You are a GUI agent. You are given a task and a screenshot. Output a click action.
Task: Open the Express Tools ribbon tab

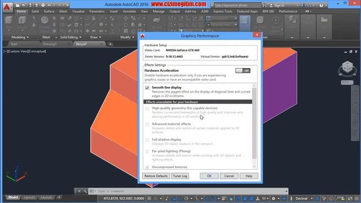point(223,11)
